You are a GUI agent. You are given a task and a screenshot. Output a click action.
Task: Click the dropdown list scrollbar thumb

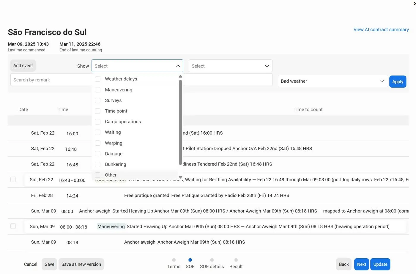click(180, 122)
